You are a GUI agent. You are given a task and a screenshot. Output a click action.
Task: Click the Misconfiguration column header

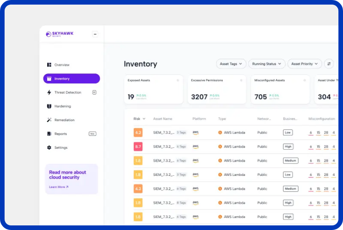coord(321,119)
